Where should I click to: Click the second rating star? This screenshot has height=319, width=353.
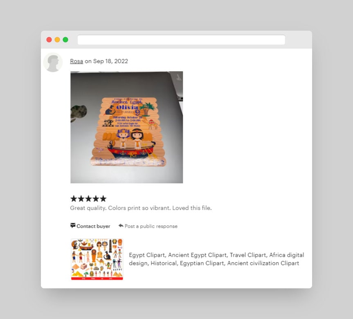click(x=81, y=199)
